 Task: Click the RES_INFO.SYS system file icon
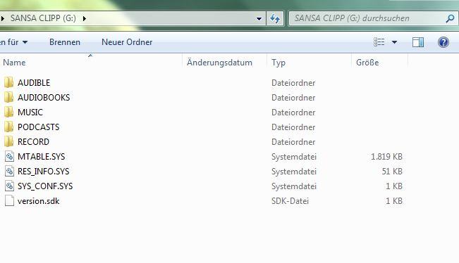pos(9,172)
